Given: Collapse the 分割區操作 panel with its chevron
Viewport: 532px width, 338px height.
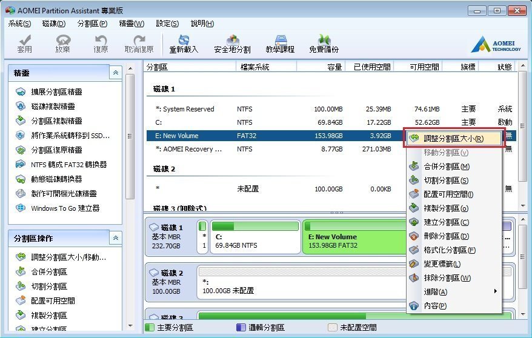Looking at the screenshot, I should click(x=116, y=237).
